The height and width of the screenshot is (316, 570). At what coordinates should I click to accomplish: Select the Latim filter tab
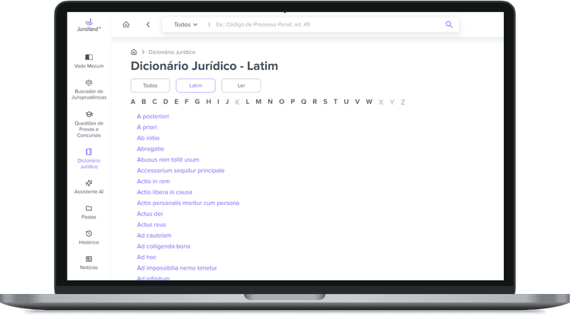[x=195, y=85]
